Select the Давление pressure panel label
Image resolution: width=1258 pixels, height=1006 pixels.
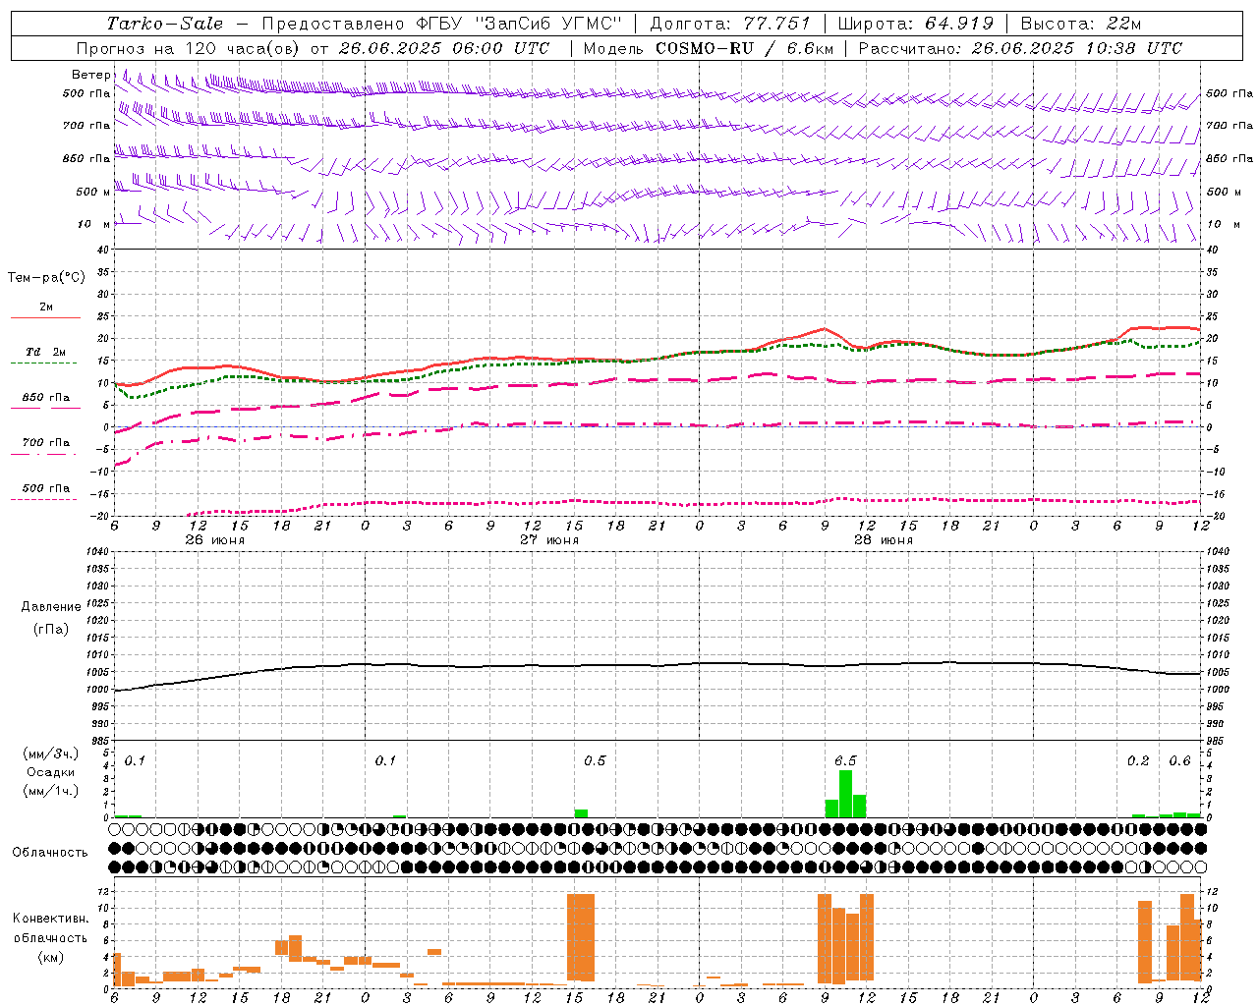(51, 607)
